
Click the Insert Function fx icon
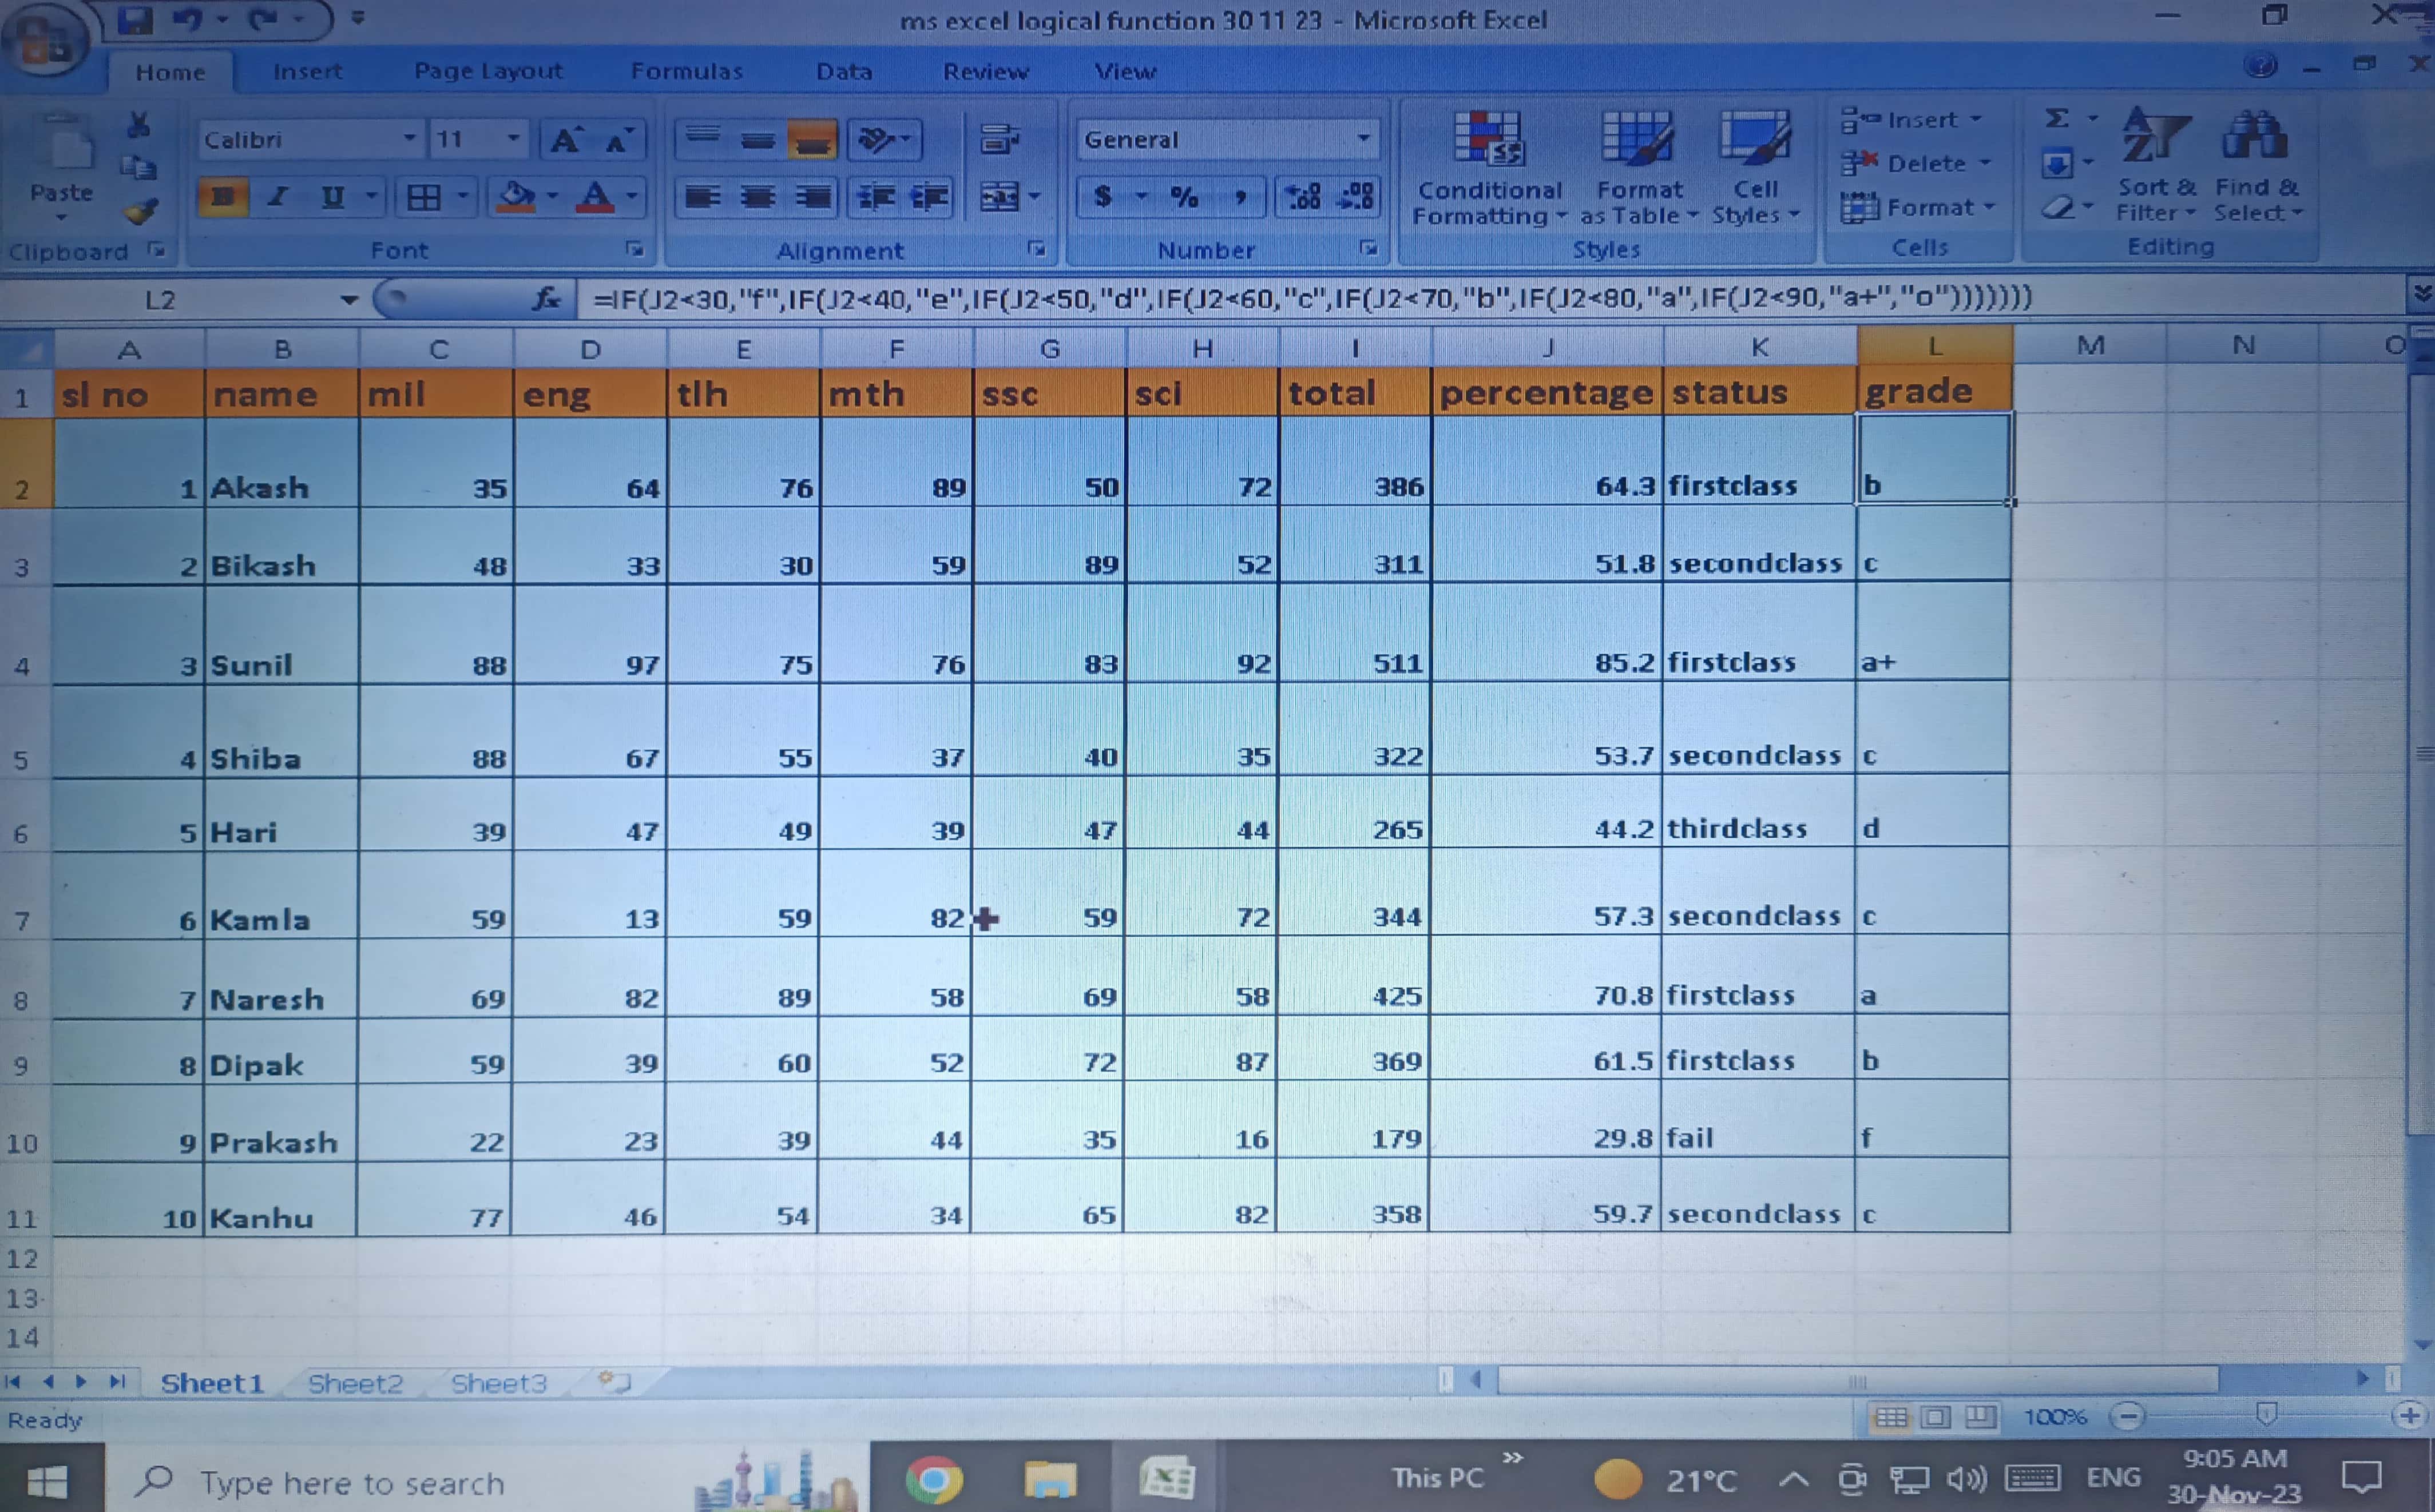pyautogui.click(x=546, y=298)
